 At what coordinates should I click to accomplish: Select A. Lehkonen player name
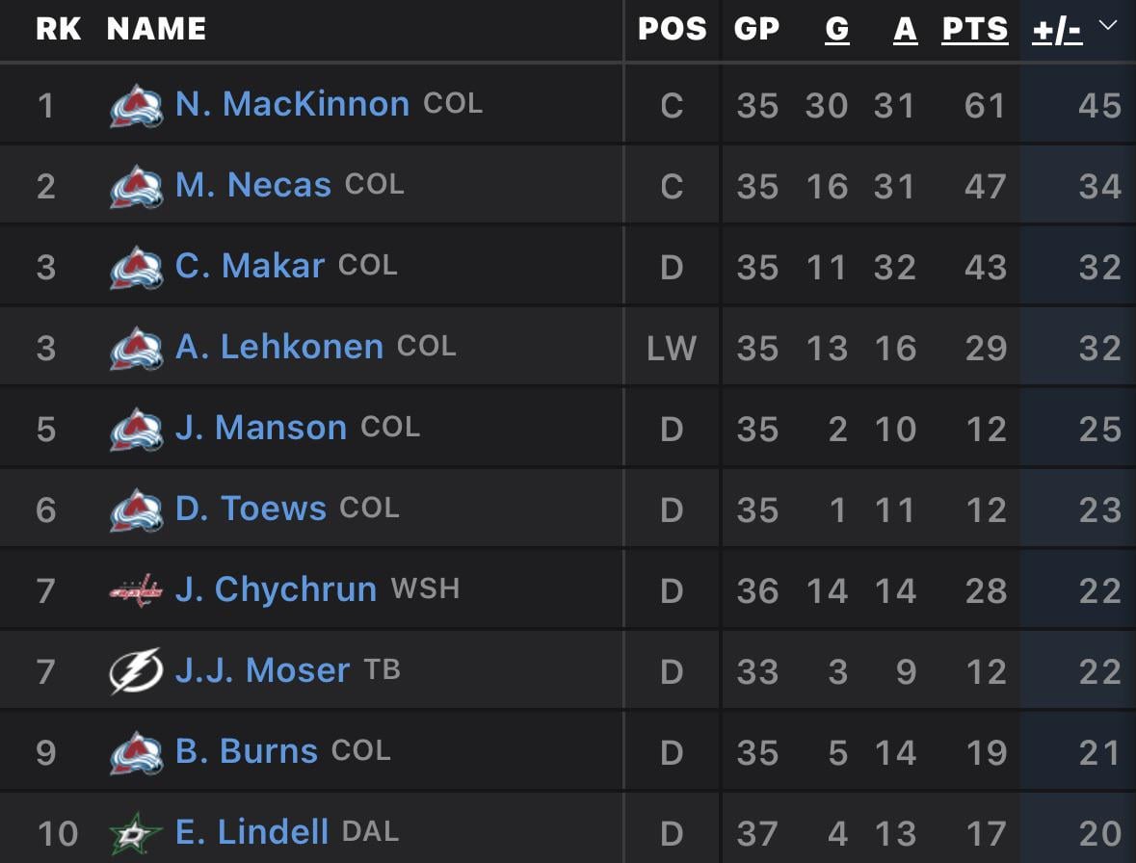click(x=279, y=347)
